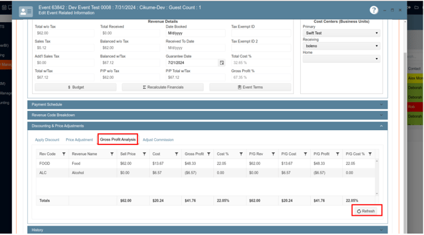Screen dimensions: 424x235
Task: Open the help question mark icon
Action: point(373,10)
